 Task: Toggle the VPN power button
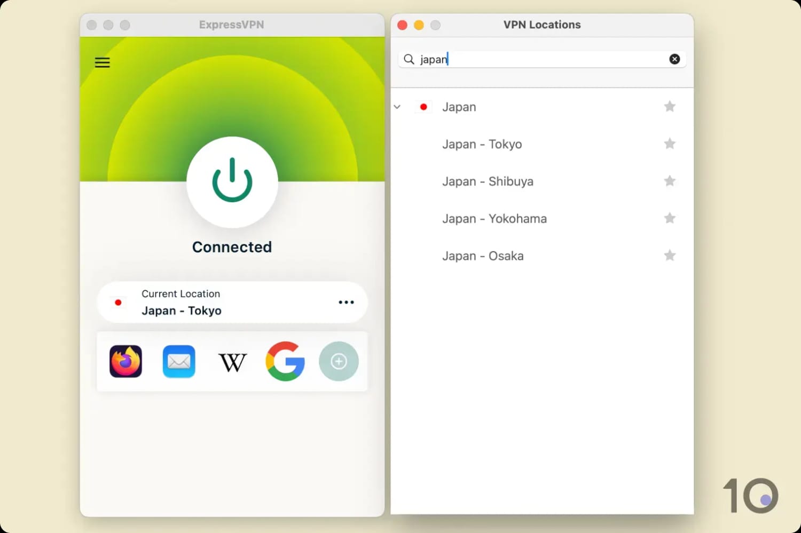(232, 182)
